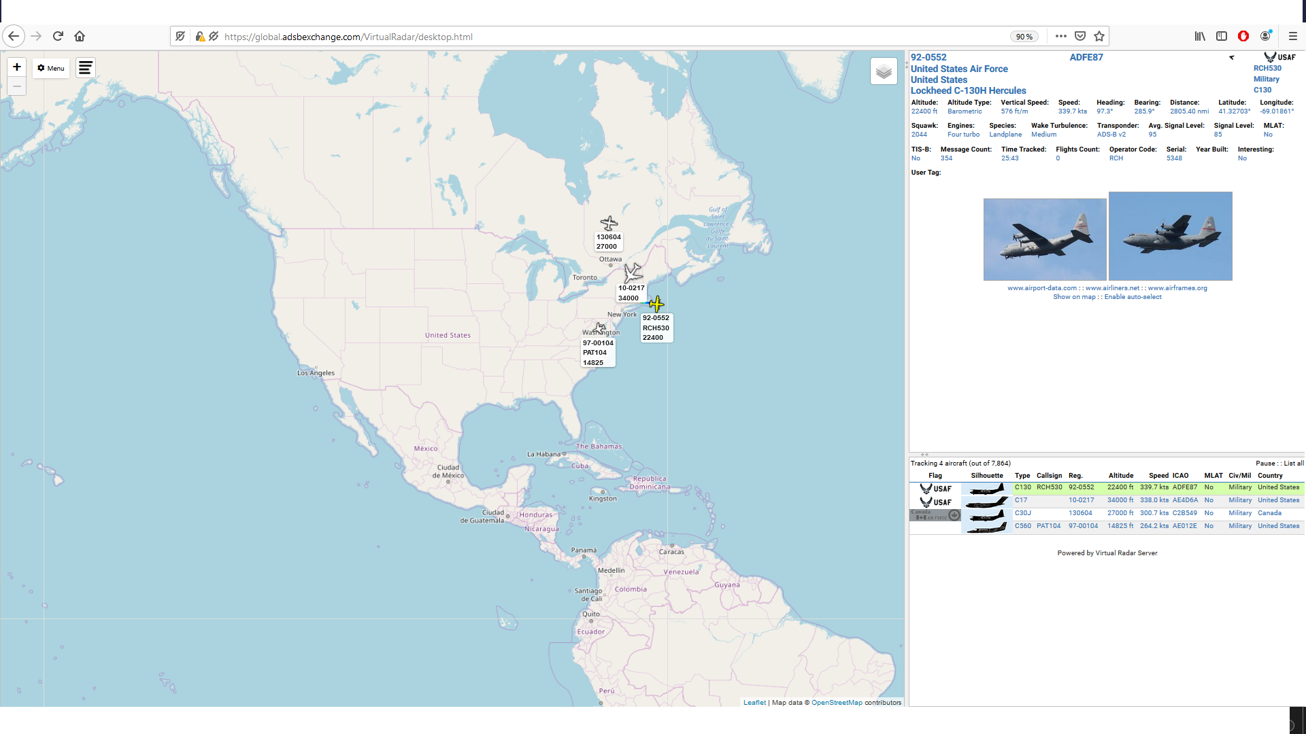Viewport: 1306px width, 734px height.
Task: Select the yellow RCH530 aircraft marker
Action: coord(656,304)
